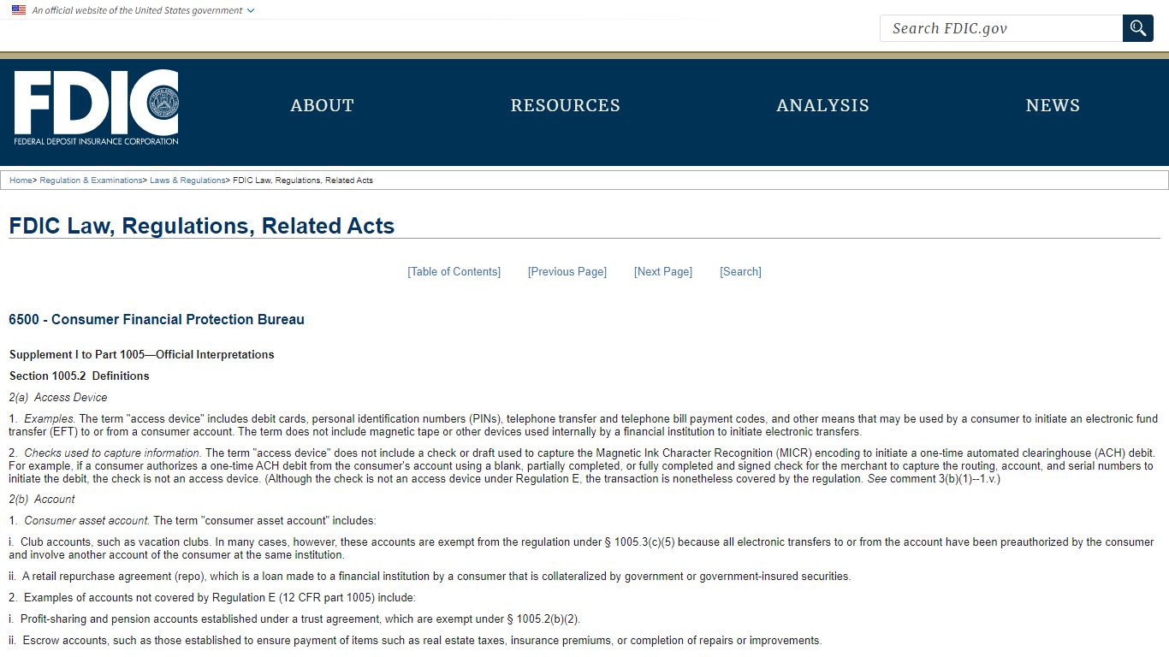Open Regulation & Examinations breadcrumb
This screenshot has height=657, width=1169.
point(91,181)
